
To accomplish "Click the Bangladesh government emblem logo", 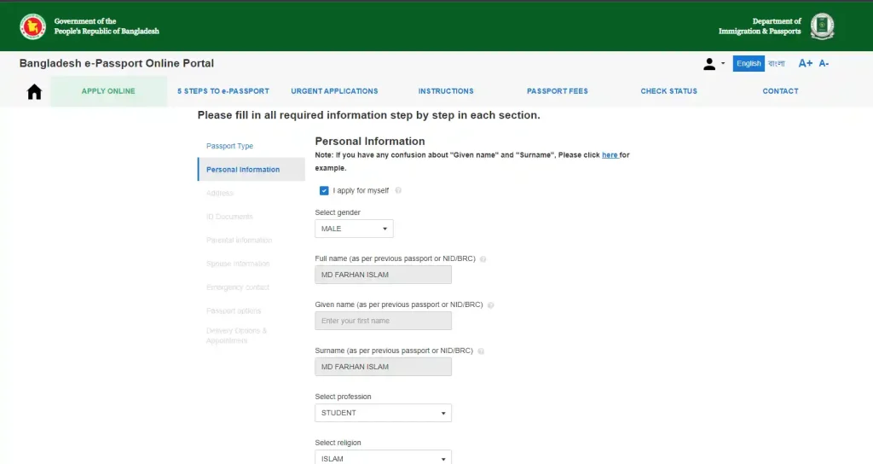I will (32, 26).
